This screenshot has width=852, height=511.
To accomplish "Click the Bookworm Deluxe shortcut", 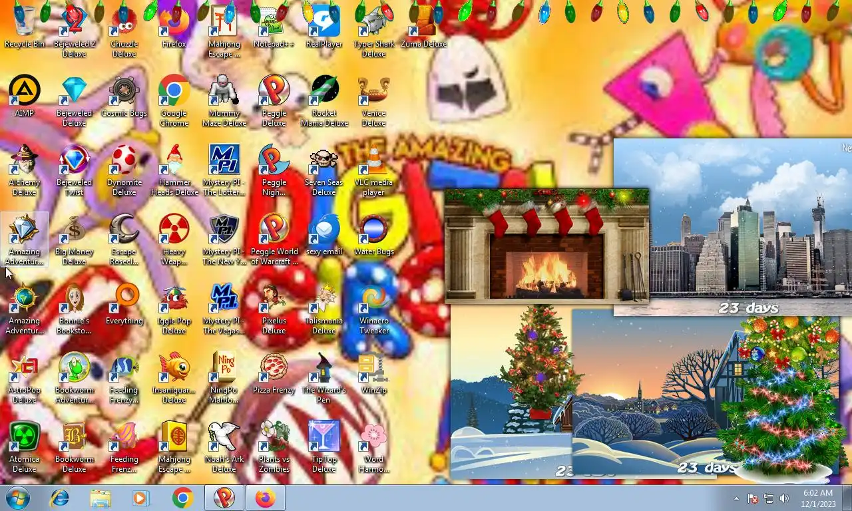I will [x=75, y=446].
